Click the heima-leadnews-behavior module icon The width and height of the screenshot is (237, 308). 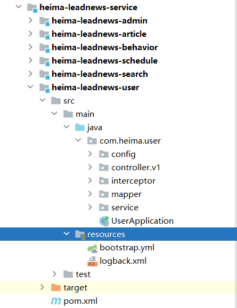pyautogui.click(x=44, y=48)
